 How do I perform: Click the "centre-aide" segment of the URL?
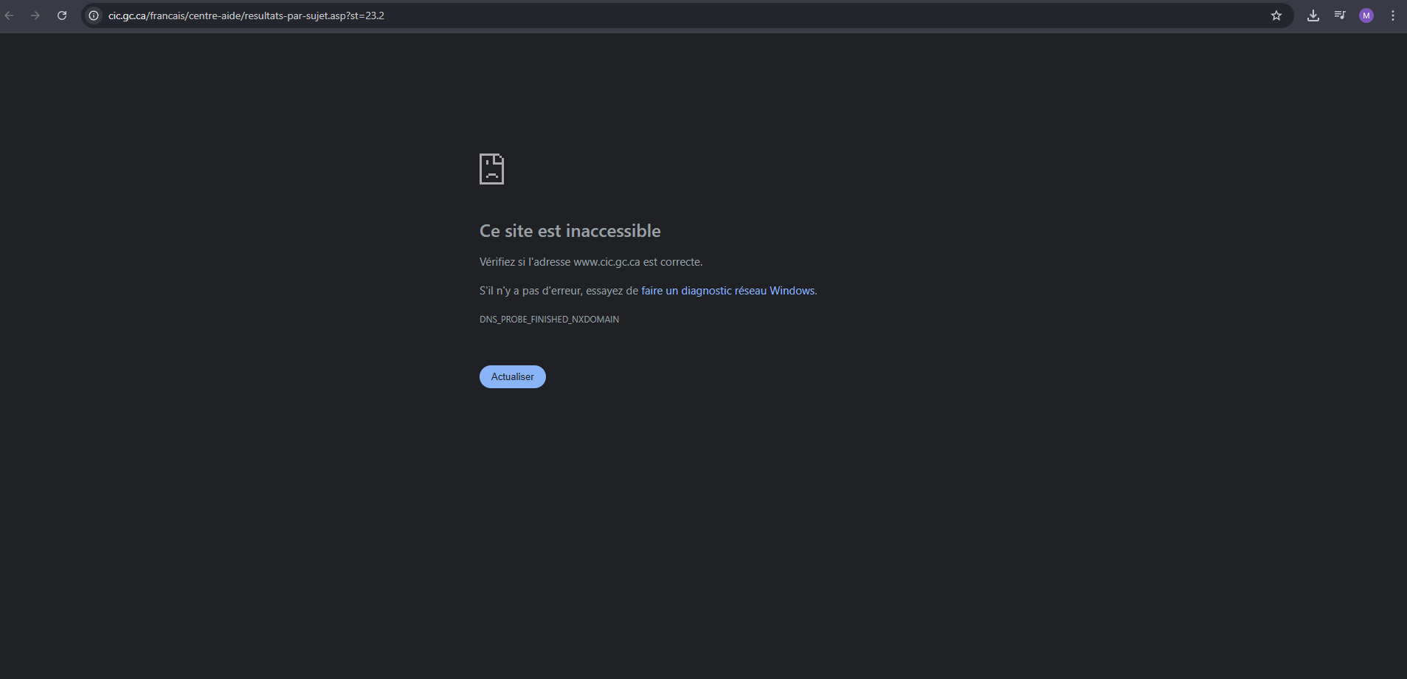tap(215, 15)
